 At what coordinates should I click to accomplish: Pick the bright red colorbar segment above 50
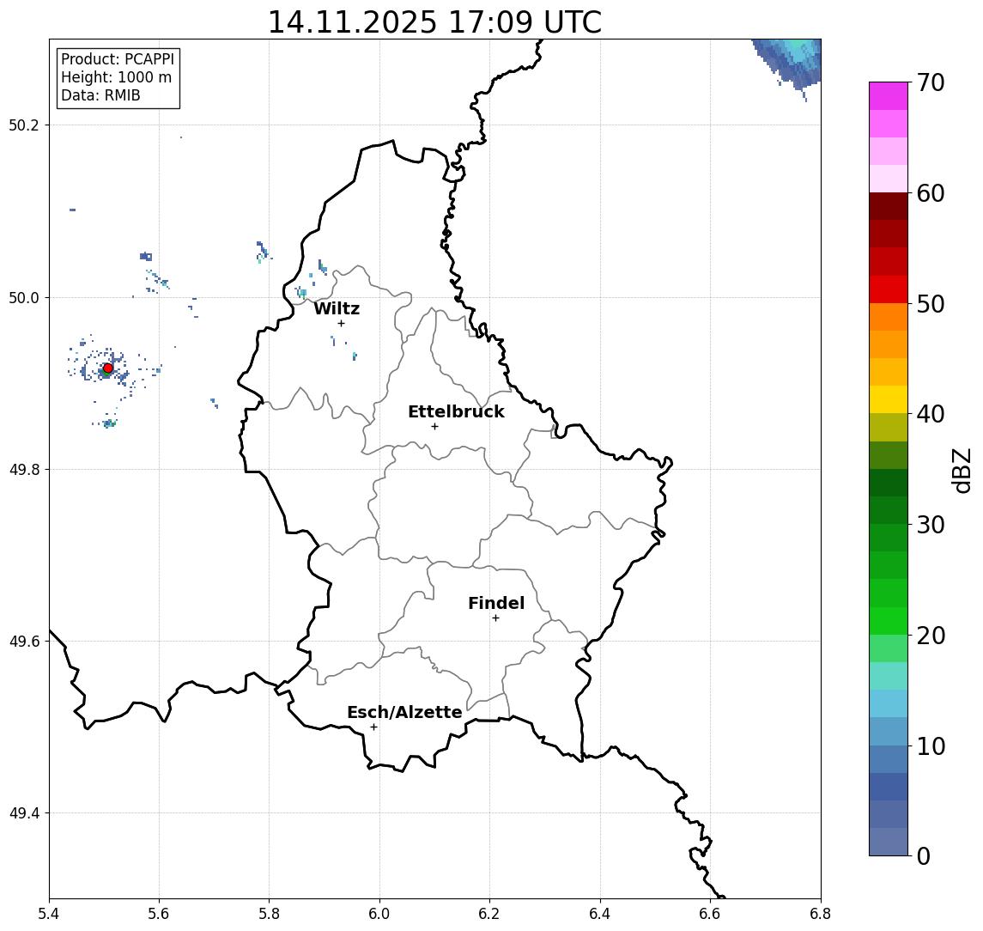click(x=889, y=289)
